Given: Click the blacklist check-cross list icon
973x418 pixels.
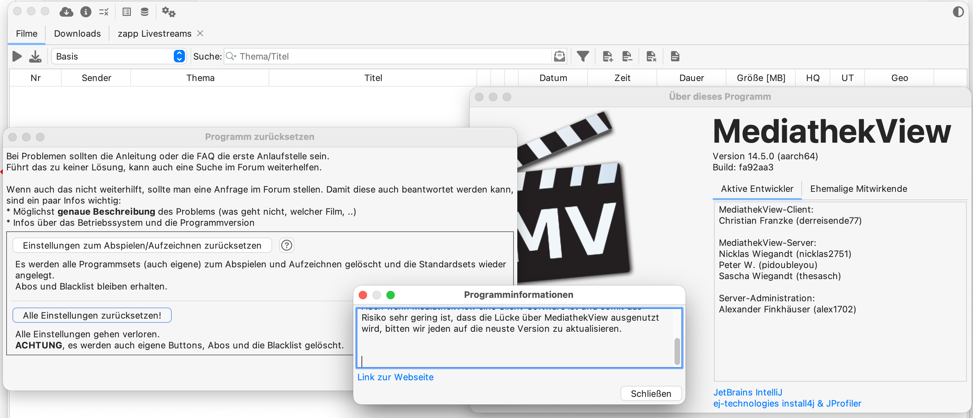Looking at the screenshot, I should pos(104,12).
